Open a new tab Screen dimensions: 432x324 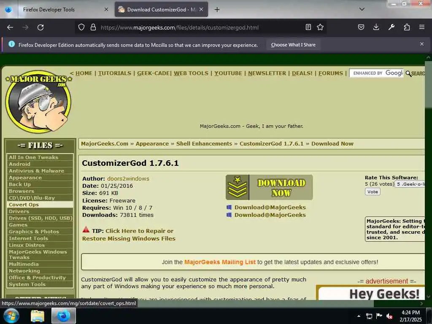pos(217,10)
